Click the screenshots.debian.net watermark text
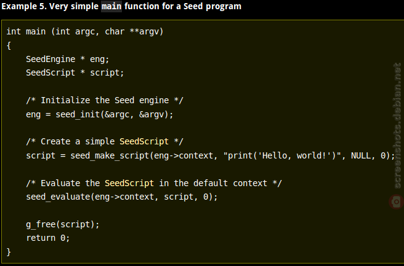The width and height of the screenshot is (404, 266). coord(397,126)
